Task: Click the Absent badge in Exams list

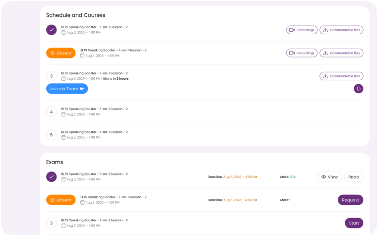Action: [61, 200]
